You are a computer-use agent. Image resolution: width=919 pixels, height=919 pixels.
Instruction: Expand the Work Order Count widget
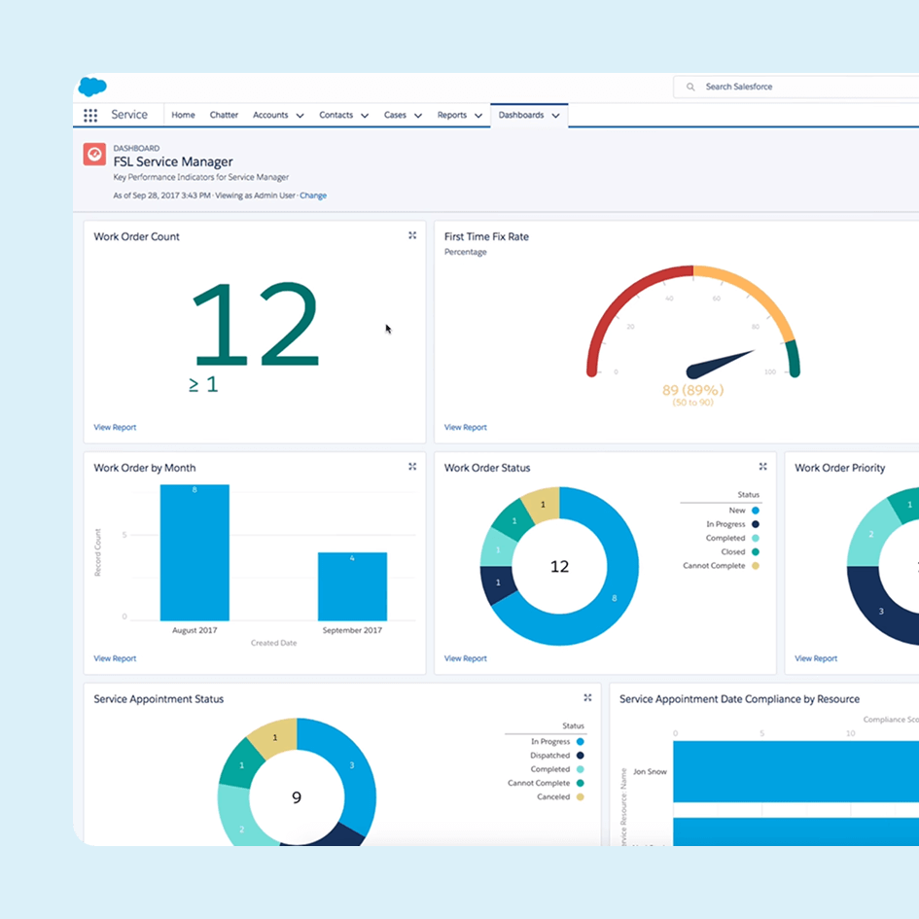(x=412, y=235)
